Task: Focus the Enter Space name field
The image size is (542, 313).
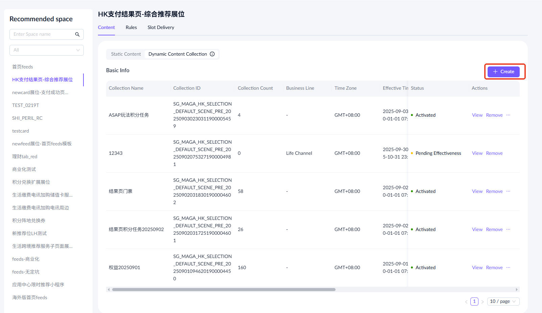Action: [x=42, y=34]
